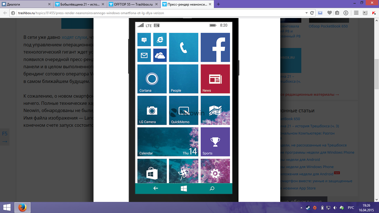The height and width of the screenshot is (213, 379).
Task: Open Бобылёвщина 21 – история Трешбокса (ч. 3) link
Action: click(309, 126)
